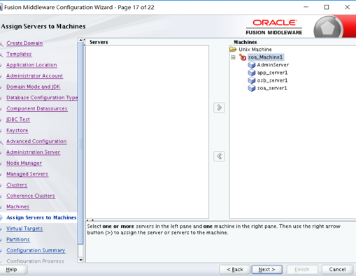Image resolution: width=356 pixels, height=276 pixels.
Task: Select app_server1 in Machines tree
Action: tap(272, 73)
